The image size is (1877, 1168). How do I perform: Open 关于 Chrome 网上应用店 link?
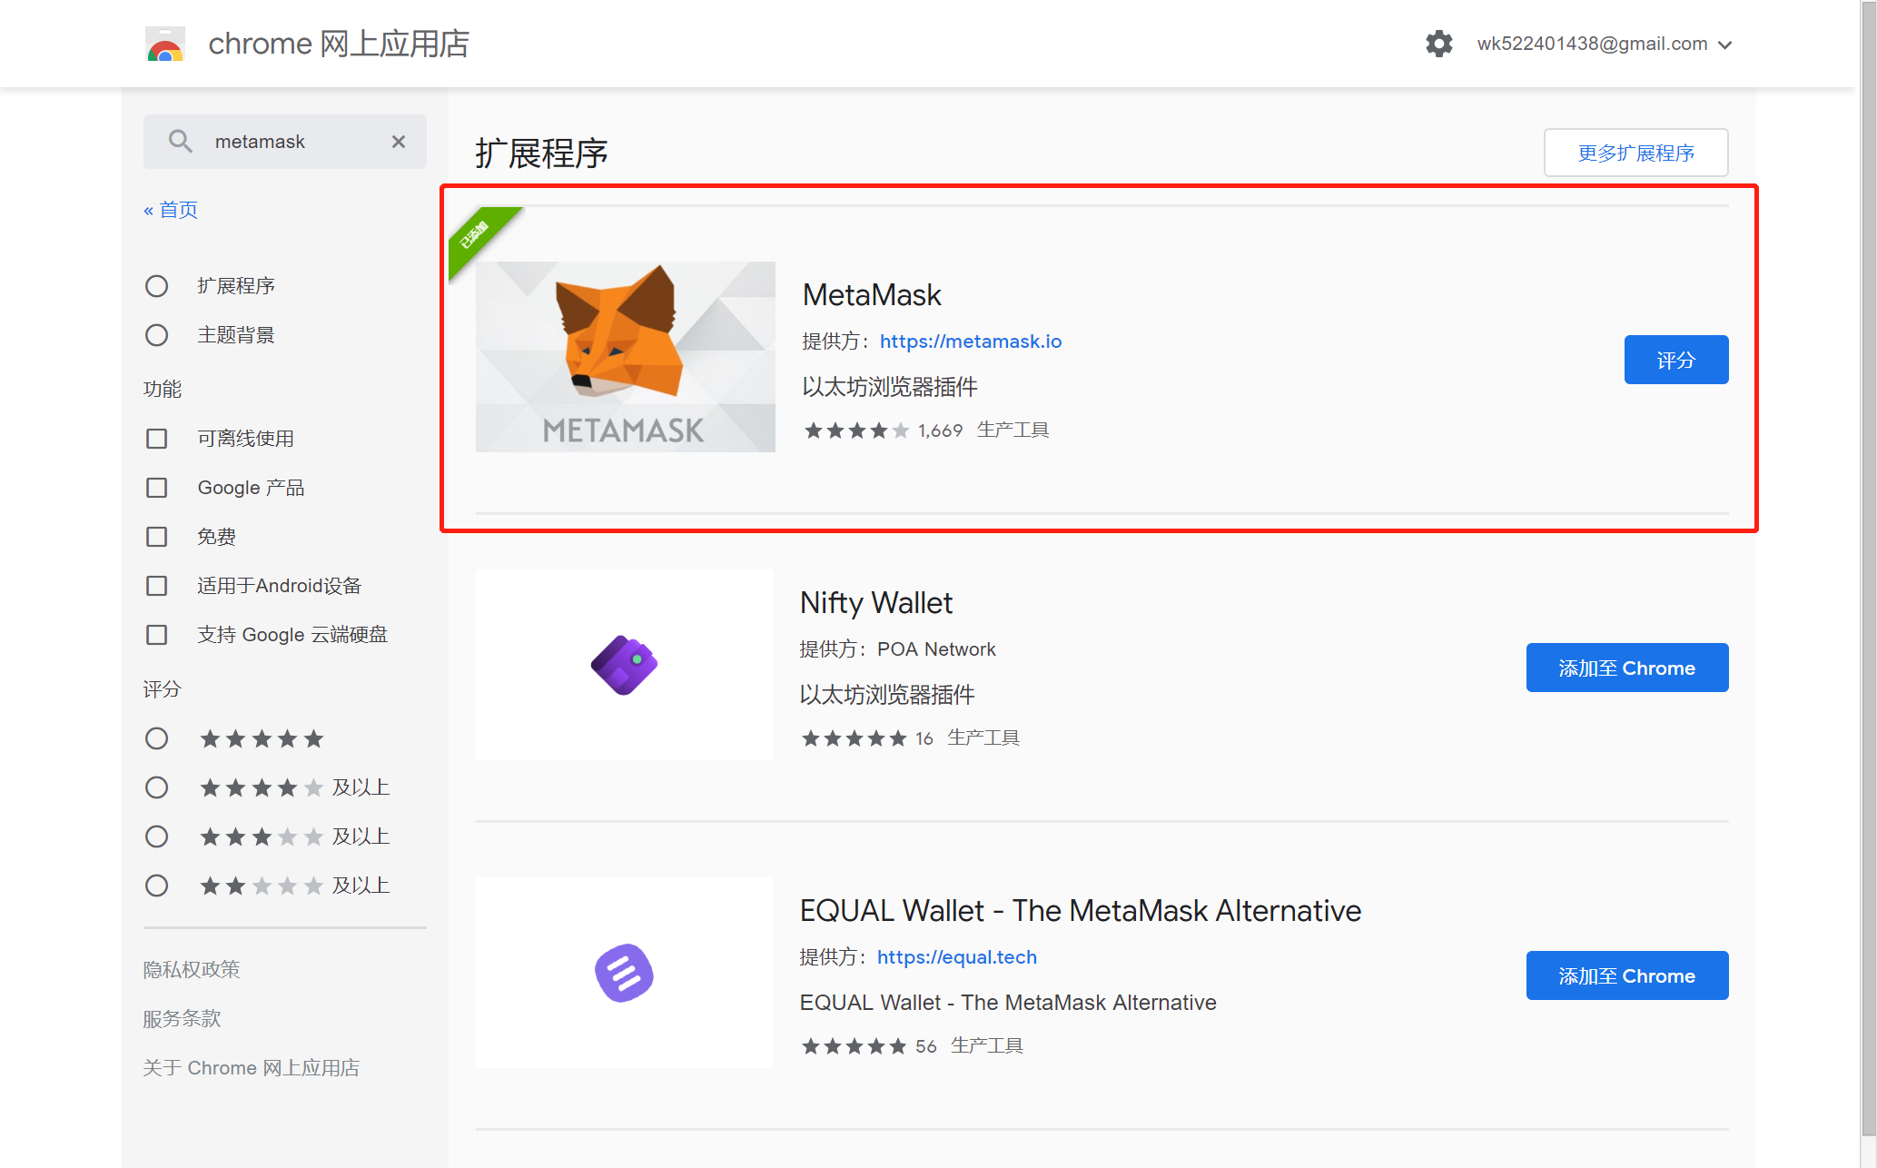pyautogui.click(x=252, y=1067)
